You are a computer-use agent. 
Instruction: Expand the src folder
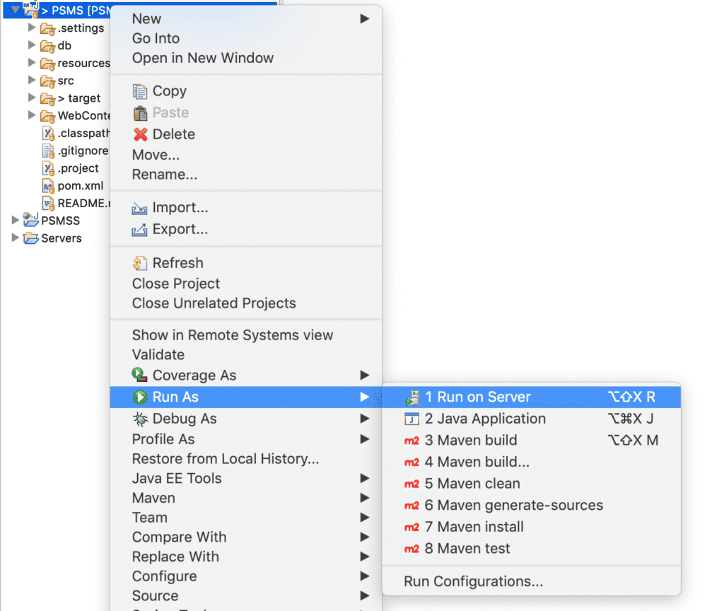point(31,81)
